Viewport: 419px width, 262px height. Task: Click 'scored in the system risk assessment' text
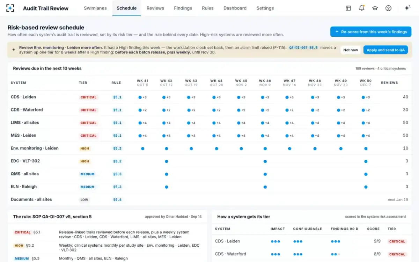coord(375,217)
